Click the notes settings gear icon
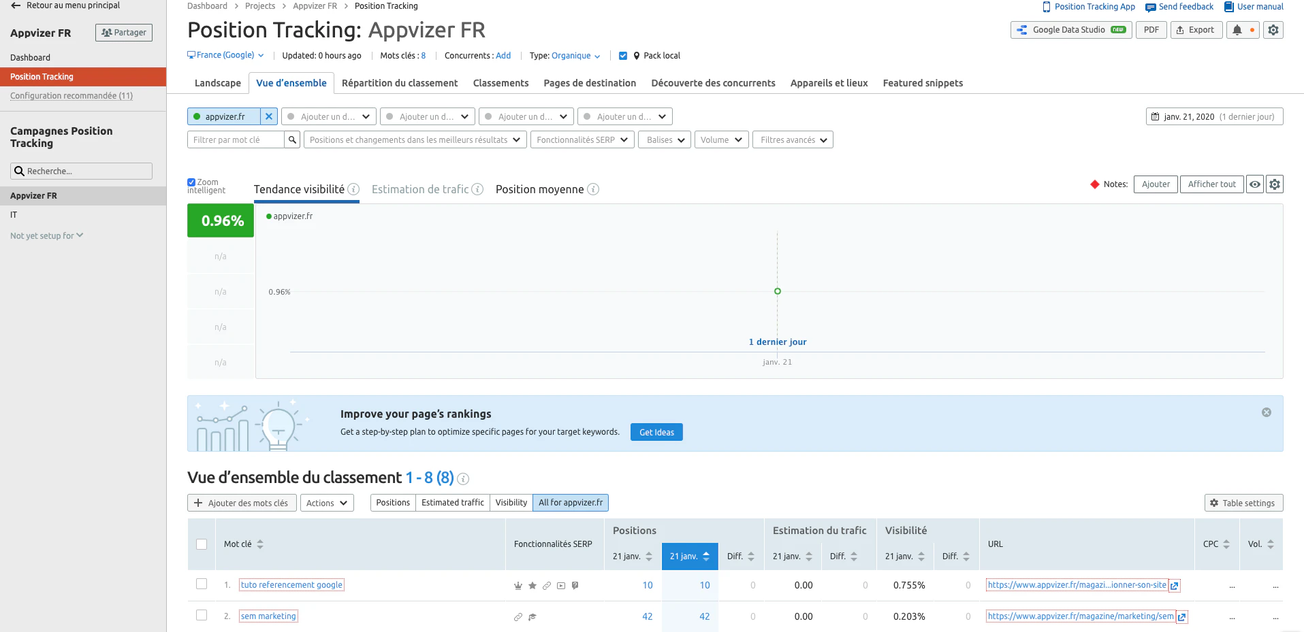1304x632 pixels. (x=1275, y=184)
